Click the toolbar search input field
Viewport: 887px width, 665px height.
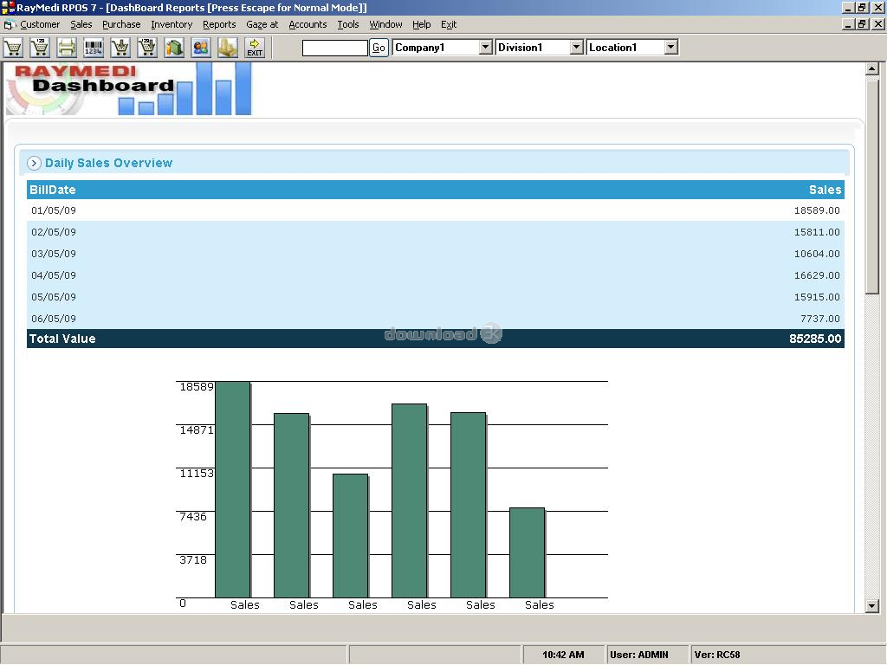click(334, 48)
